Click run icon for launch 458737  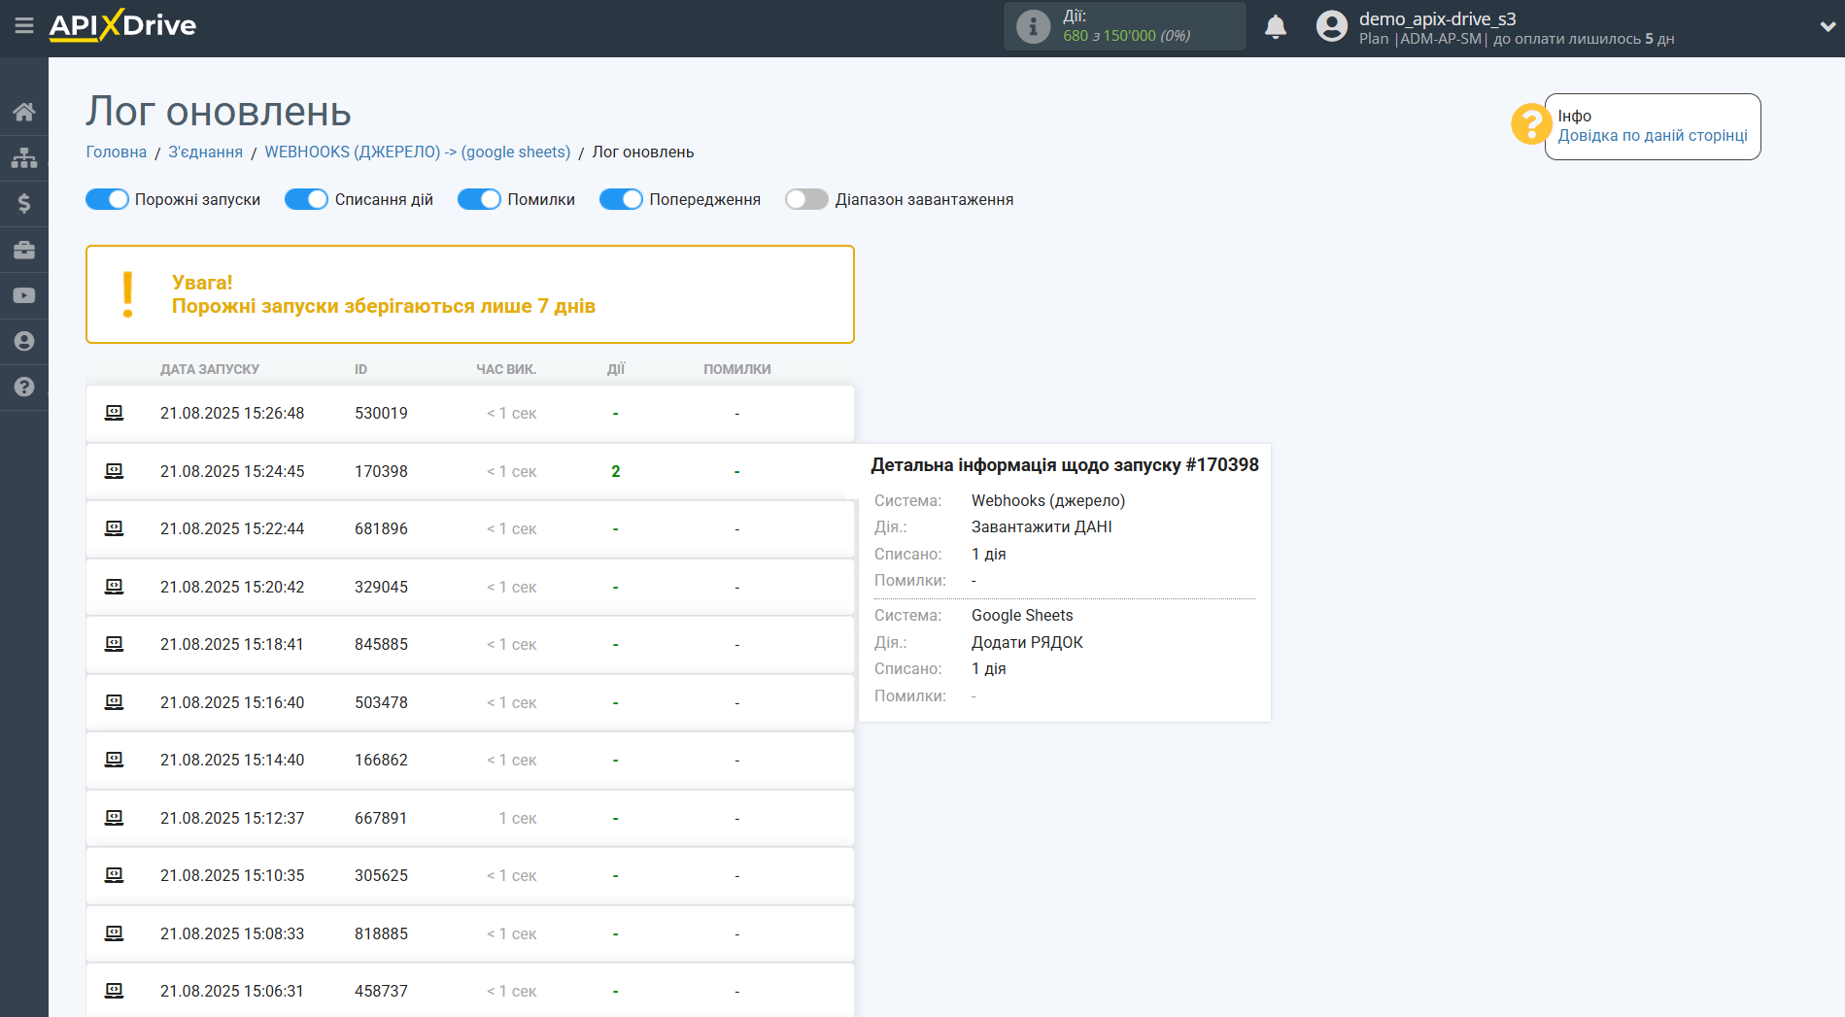(114, 991)
